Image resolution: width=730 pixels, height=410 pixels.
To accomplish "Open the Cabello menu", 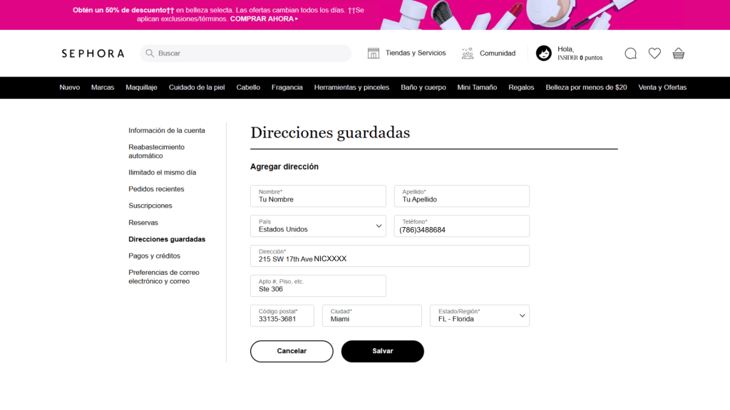I will (x=248, y=88).
